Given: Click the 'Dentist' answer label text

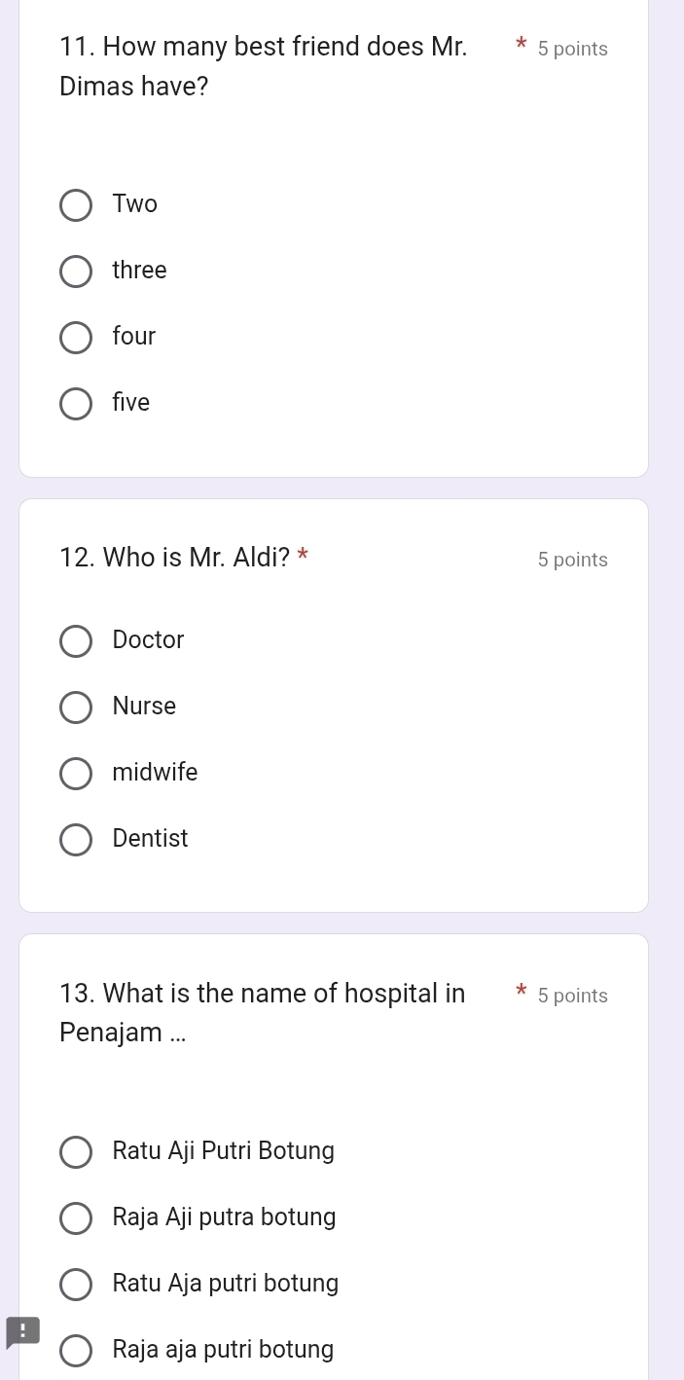Looking at the screenshot, I should [x=150, y=839].
